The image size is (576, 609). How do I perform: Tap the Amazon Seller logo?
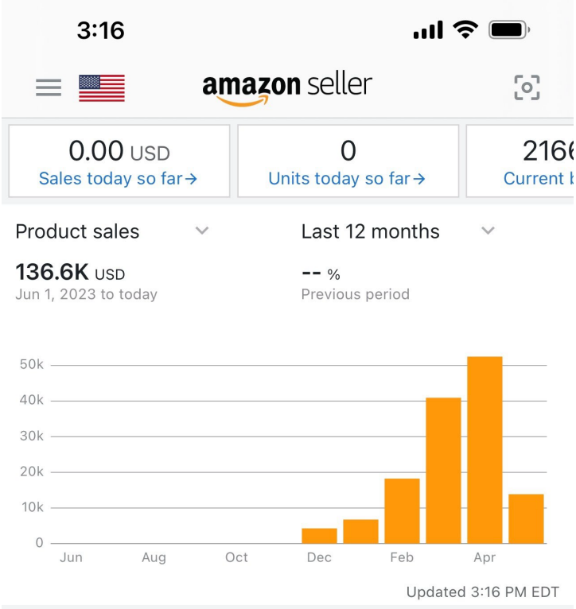tap(287, 87)
